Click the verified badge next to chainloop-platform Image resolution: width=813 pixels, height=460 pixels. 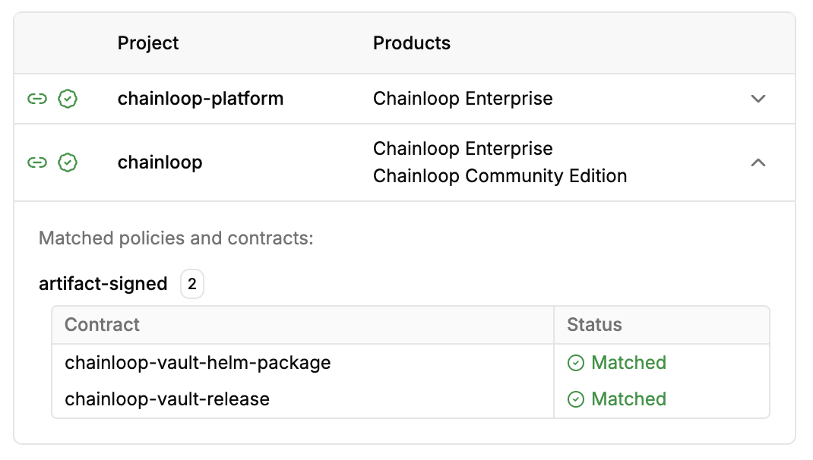point(67,98)
